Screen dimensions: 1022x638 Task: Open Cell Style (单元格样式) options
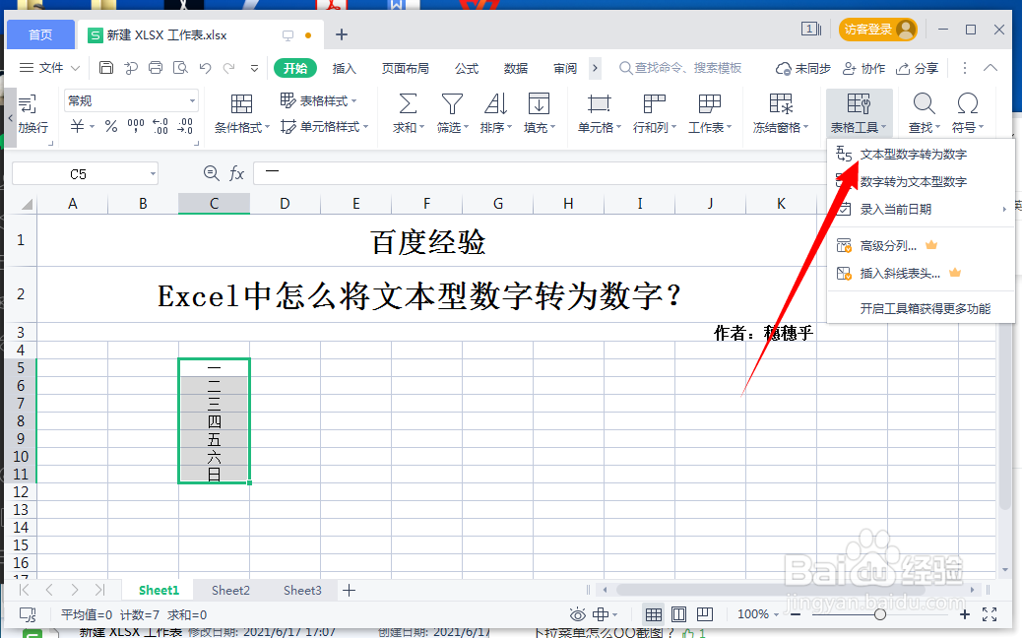click(325, 126)
